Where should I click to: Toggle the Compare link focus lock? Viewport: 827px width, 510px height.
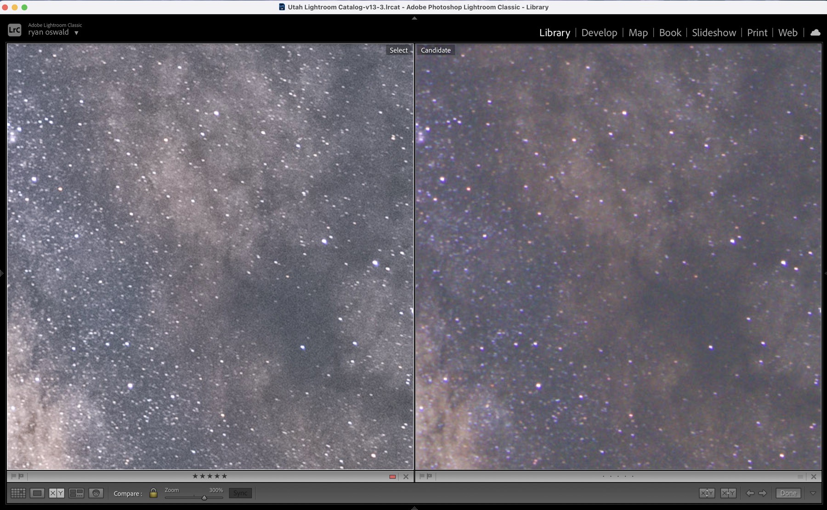(153, 493)
